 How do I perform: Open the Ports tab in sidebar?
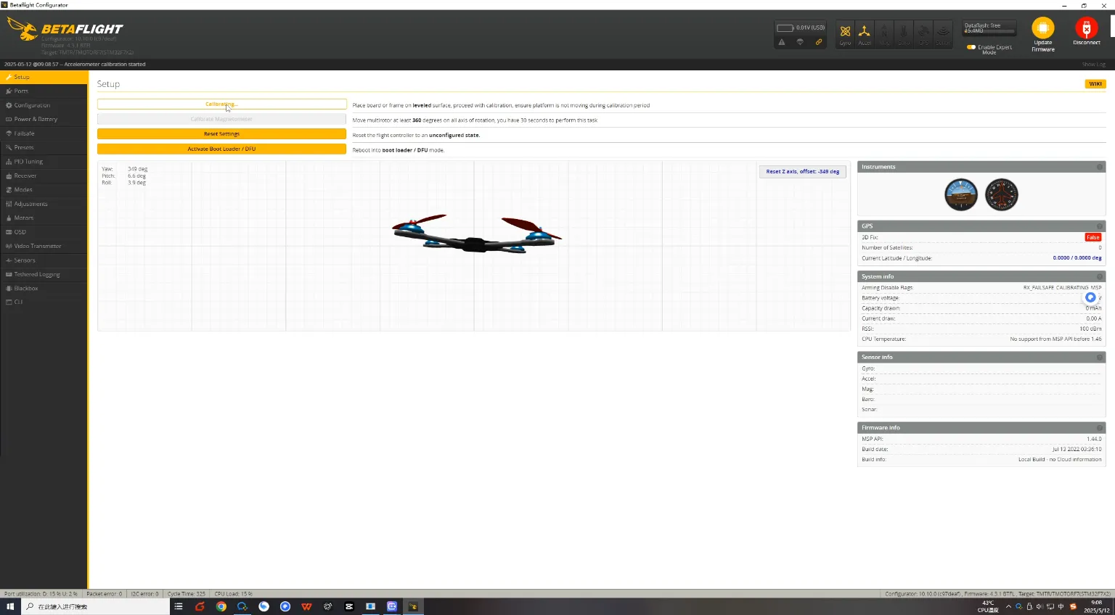22,91
